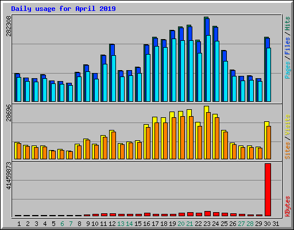Click the yellow visits bar for day 12
The height and width of the screenshot is (230, 294).
tap(111, 144)
